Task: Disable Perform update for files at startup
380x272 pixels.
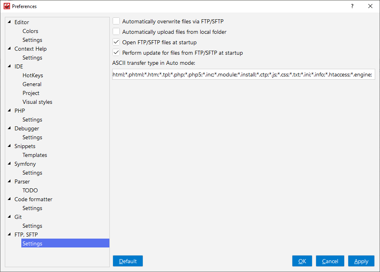Action: 116,53
